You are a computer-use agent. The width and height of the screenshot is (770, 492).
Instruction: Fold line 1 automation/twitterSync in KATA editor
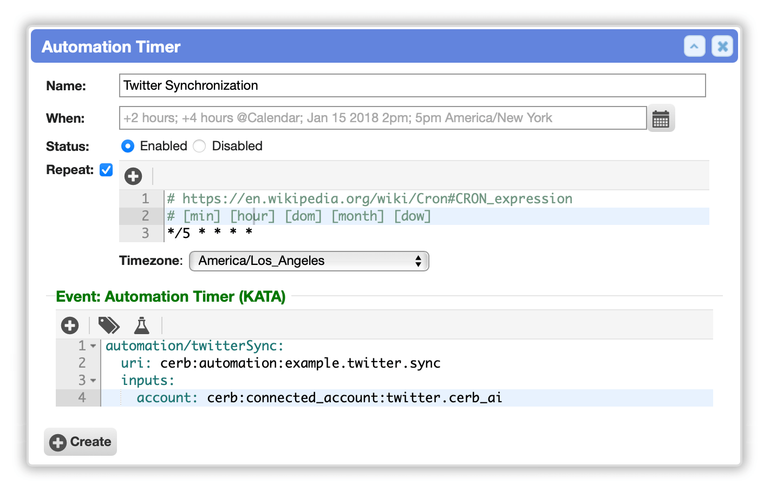pyautogui.click(x=93, y=346)
